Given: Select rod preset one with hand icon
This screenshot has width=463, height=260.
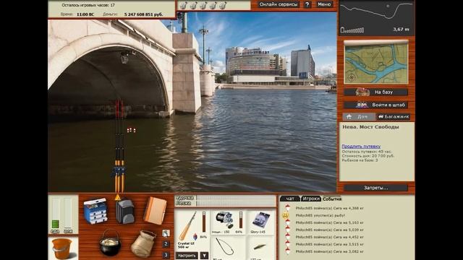Looking at the screenshot, I should [x=166, y=233].
